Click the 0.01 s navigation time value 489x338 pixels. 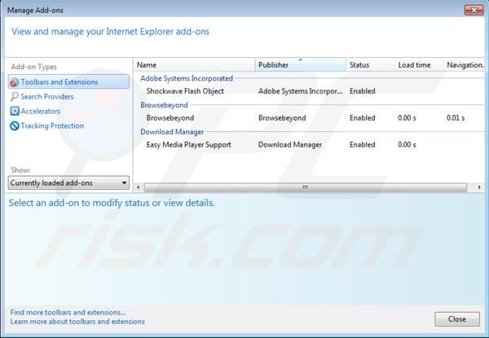(456, 118)
